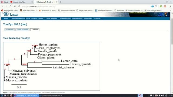Click the Macaca_fasciculatus tree label
The height and width of the screenshot is (97, 173).
[23, 74]
